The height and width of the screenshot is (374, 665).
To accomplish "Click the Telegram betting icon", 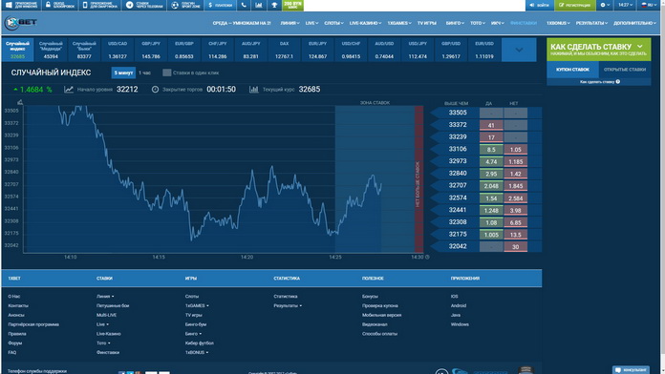I will pyautogui.click(x=130, y=5).
